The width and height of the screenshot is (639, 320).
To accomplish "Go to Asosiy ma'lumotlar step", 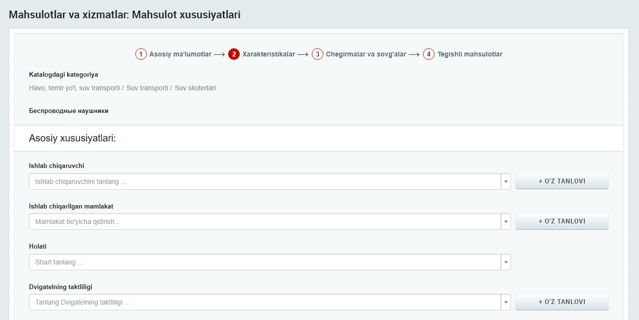I will [180, 54].
